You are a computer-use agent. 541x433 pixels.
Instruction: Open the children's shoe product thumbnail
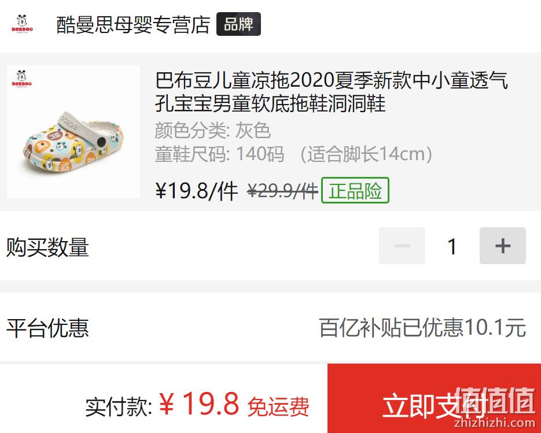tap(73, 132)
